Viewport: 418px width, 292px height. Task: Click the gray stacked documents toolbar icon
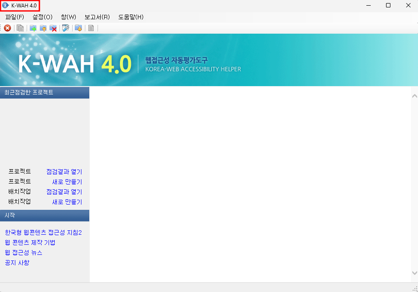(x=20, y=28)
